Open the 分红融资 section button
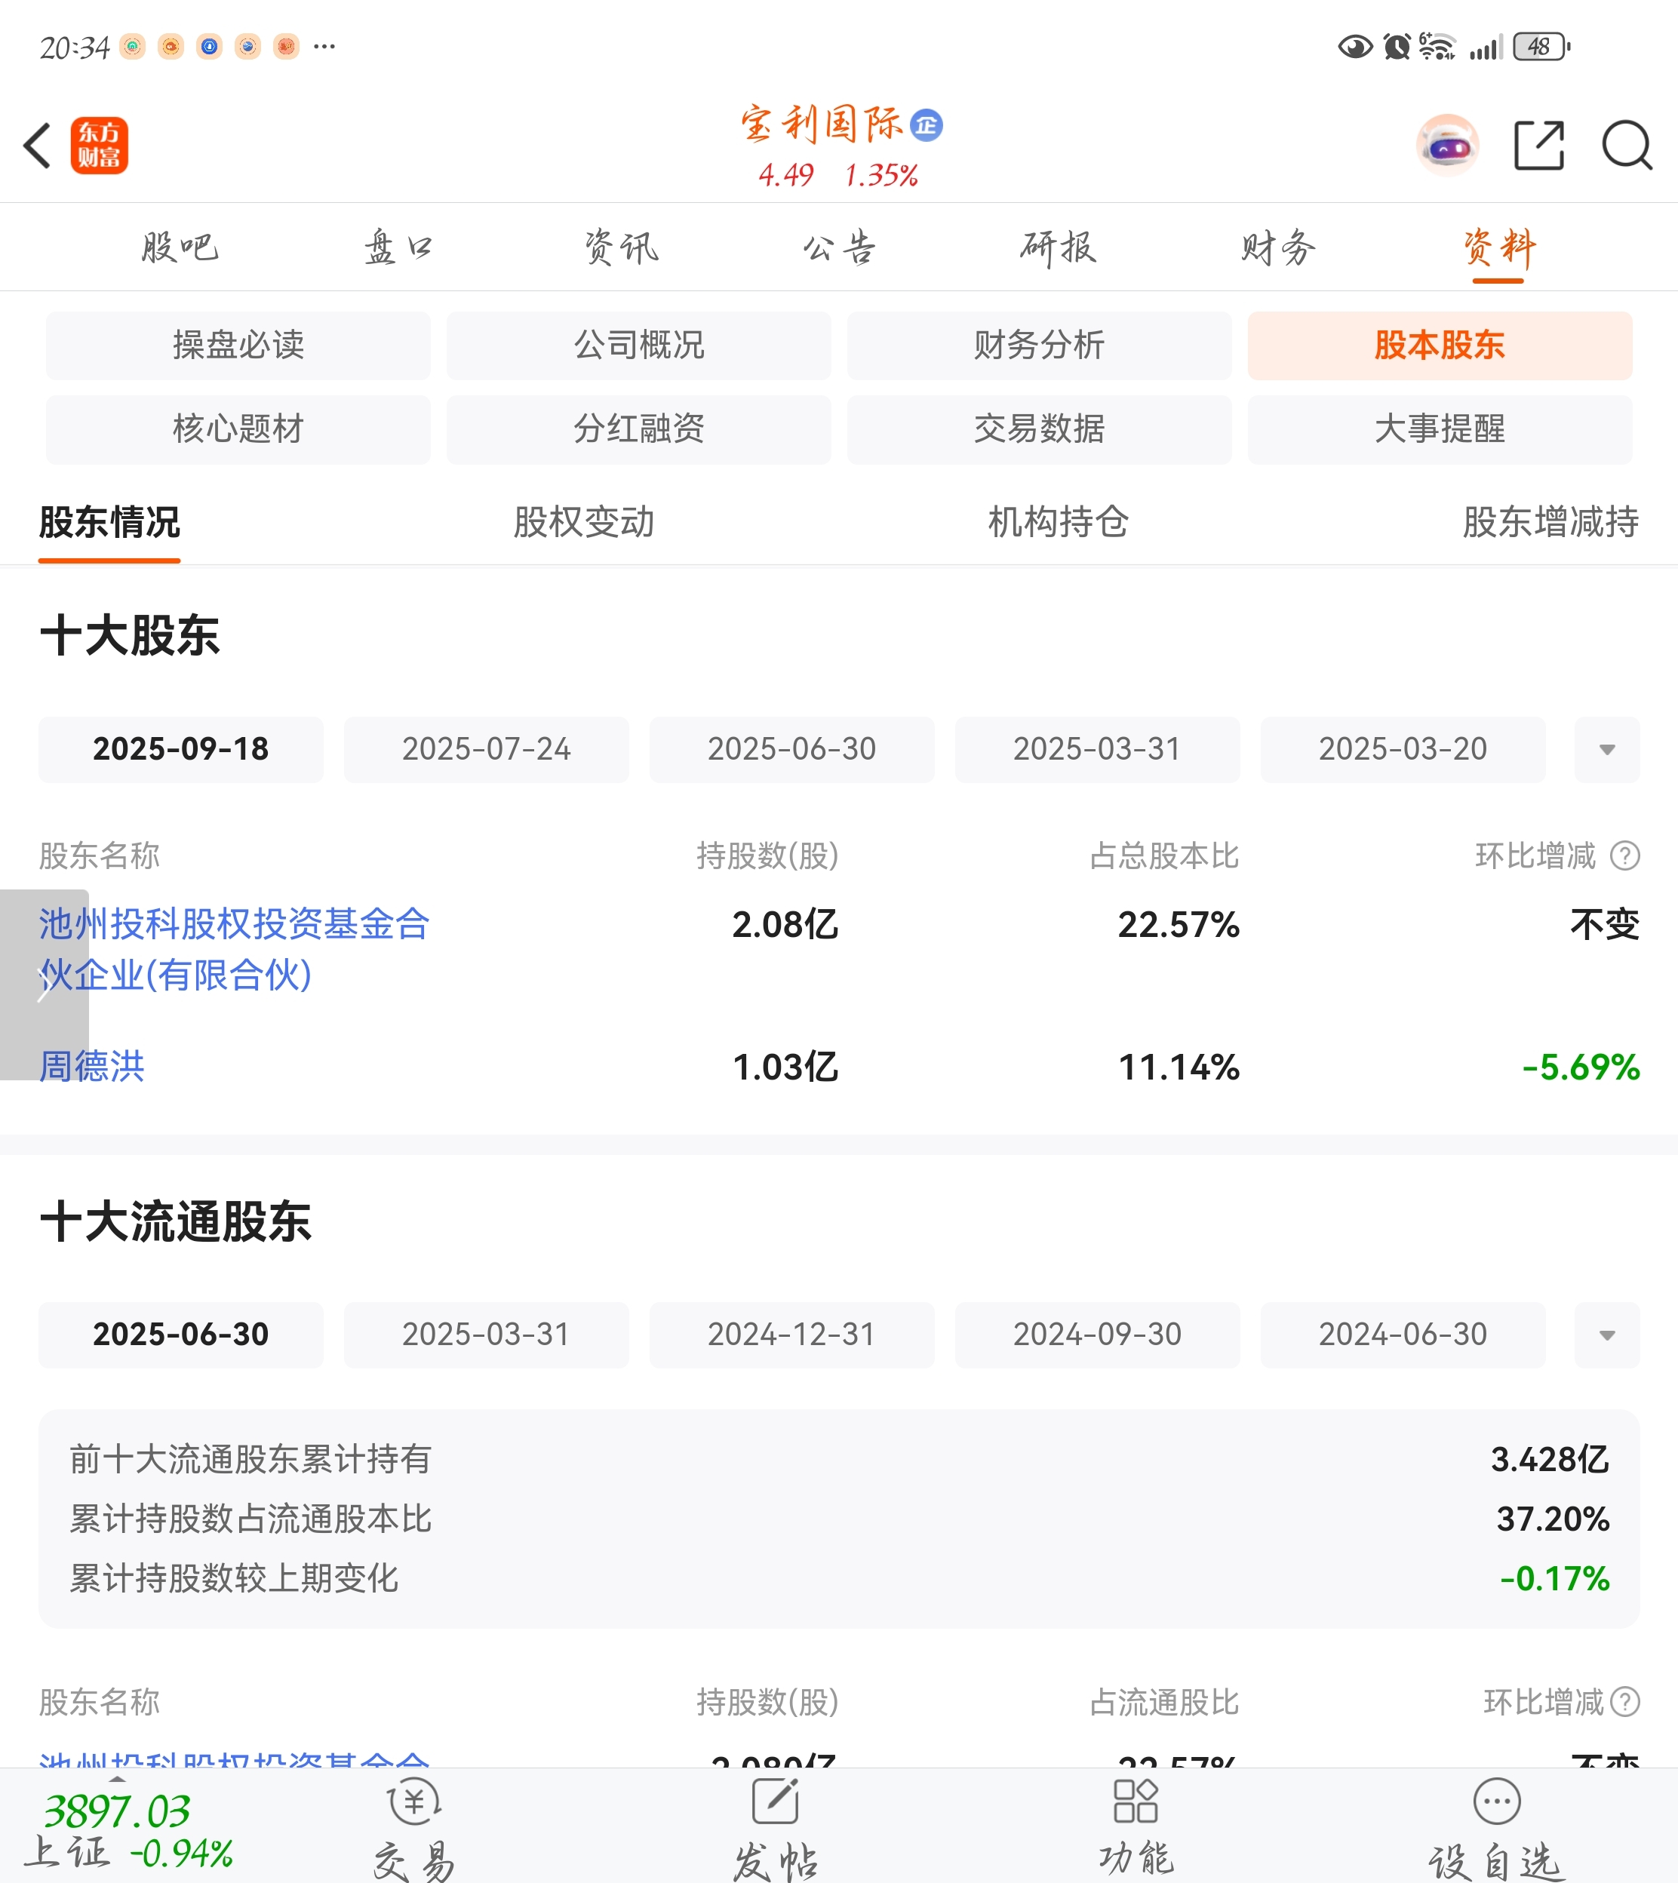The image size is (1678, 1883). tap(638, 429)
